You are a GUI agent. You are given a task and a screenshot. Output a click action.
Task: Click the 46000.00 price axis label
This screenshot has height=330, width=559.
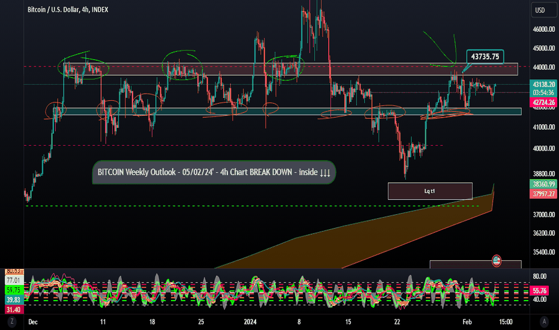pyautogui.click(x=543, y=29)
